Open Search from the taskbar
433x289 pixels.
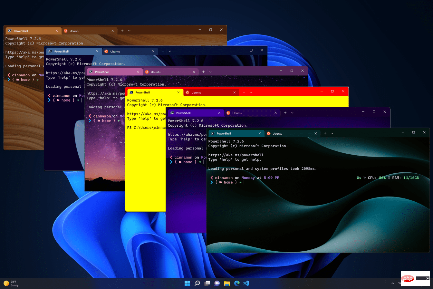pos(197,283)
